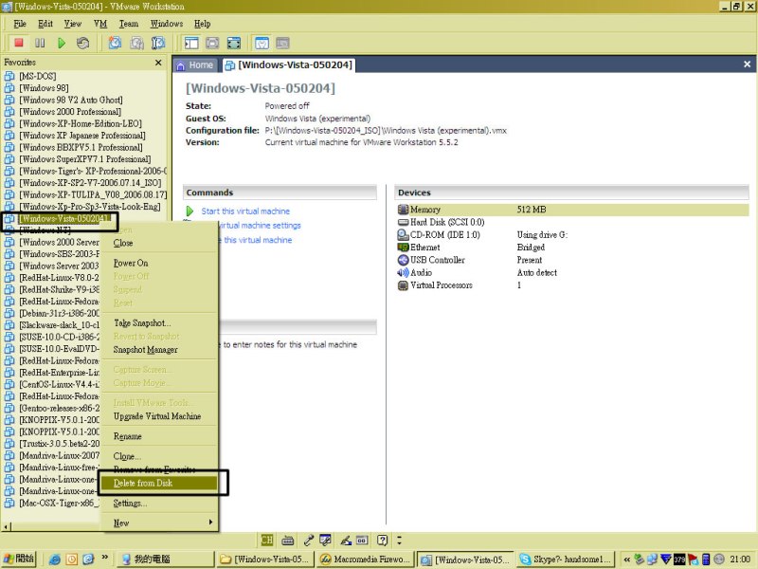Select [Windows 98 V2 Auto Ghost] favorite
This screenshot has height=569, width=758.
pos(70,100)
